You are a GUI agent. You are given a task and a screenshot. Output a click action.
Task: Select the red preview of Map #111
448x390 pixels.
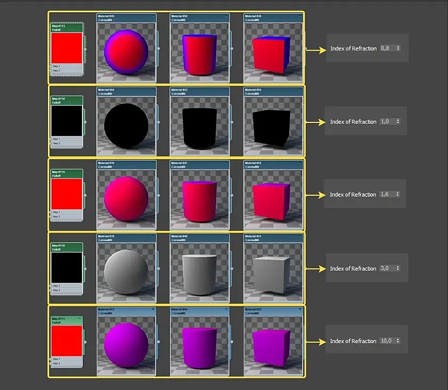point(67,341)
